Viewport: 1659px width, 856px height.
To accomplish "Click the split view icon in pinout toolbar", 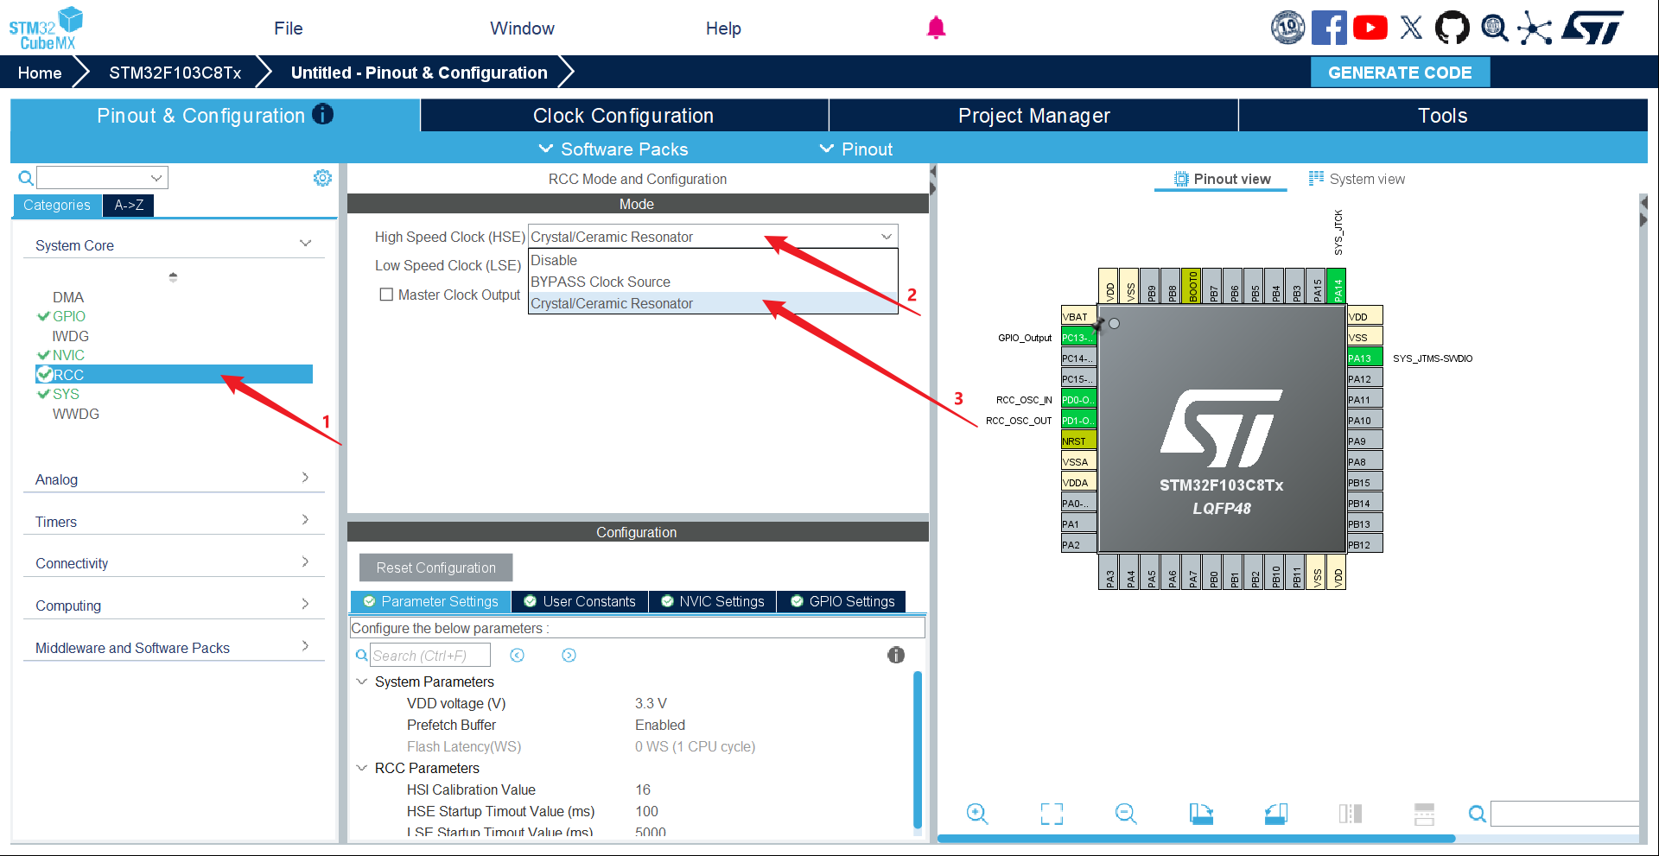I will click(1351, 814).
